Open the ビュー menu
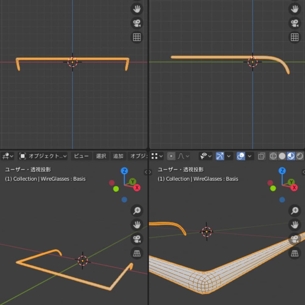 click(81, 156)
